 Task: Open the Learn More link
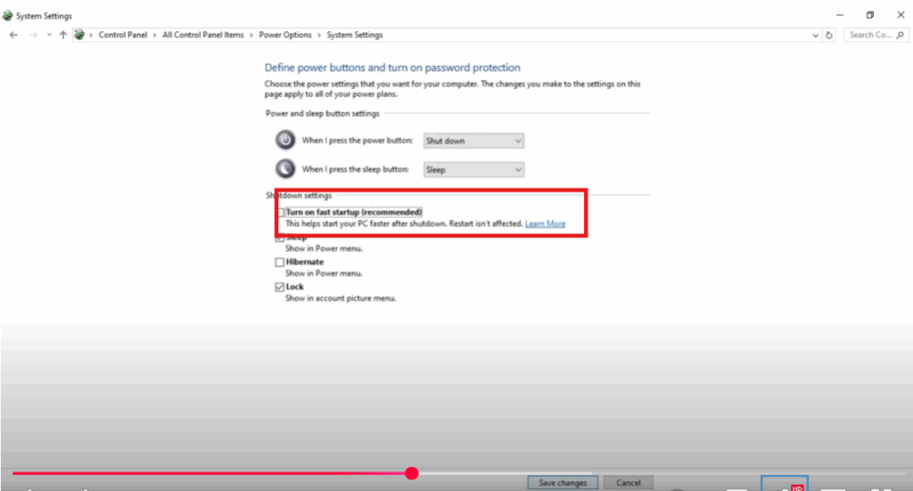pos(545,224)
